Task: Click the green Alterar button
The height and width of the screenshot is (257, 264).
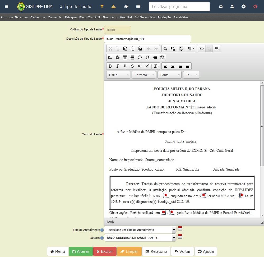Action: click(x=81, y=251)
